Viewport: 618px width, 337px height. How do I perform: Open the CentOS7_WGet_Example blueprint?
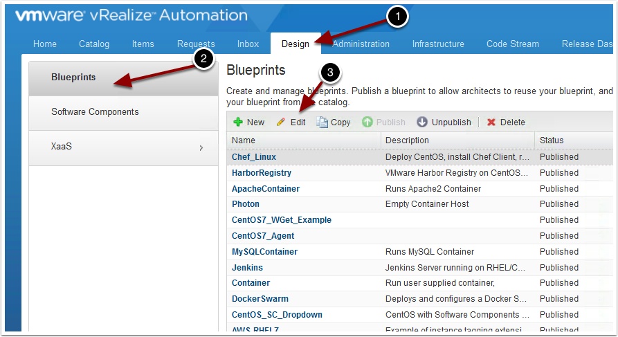(x=282, y=220)
